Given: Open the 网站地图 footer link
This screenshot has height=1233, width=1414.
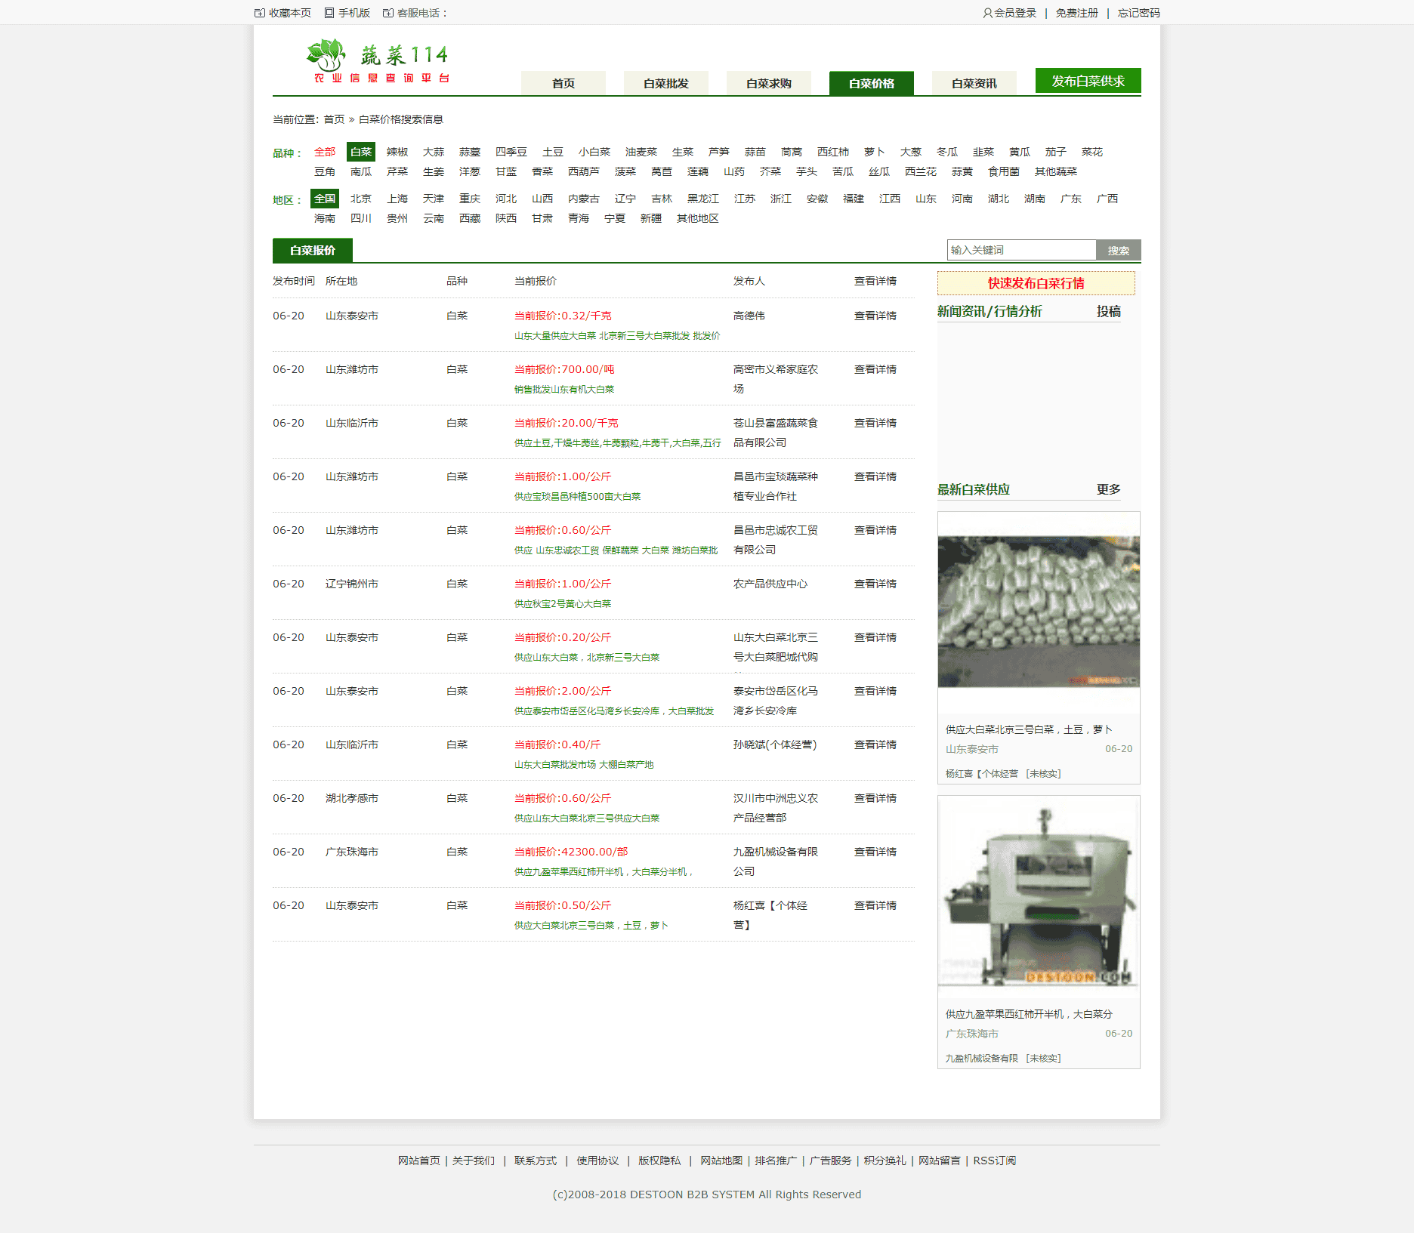Looking at the screenshot, I should pos(721,1161).
